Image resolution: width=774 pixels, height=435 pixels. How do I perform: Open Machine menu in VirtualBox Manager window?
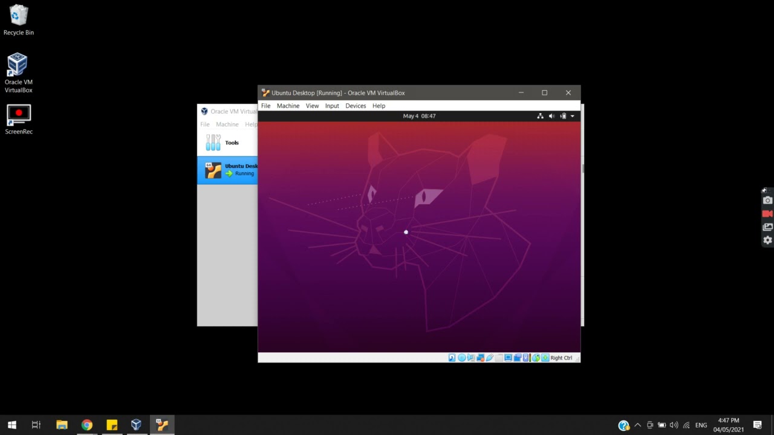pos(227,124)
